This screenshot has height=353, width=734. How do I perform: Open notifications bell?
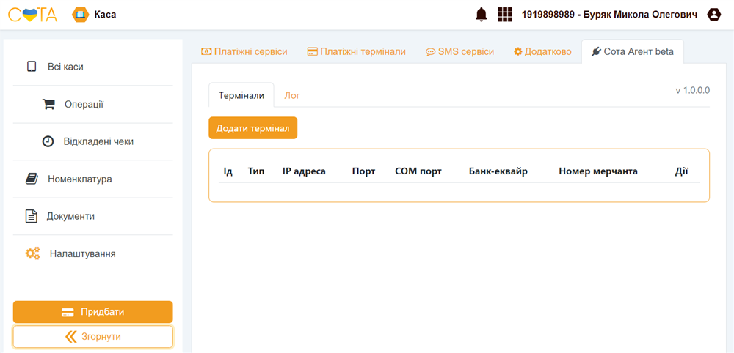point(482,15)
